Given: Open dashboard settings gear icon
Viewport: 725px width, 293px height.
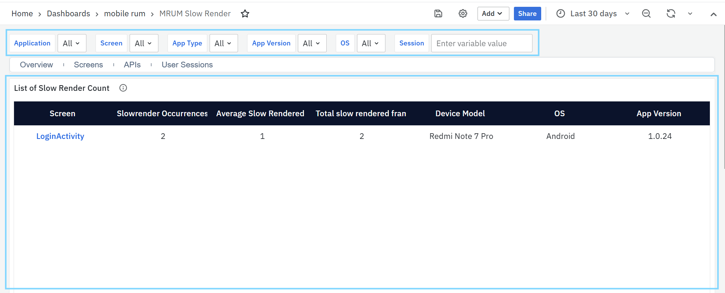Looking at the screenshot, I should [x=463, y=14].
